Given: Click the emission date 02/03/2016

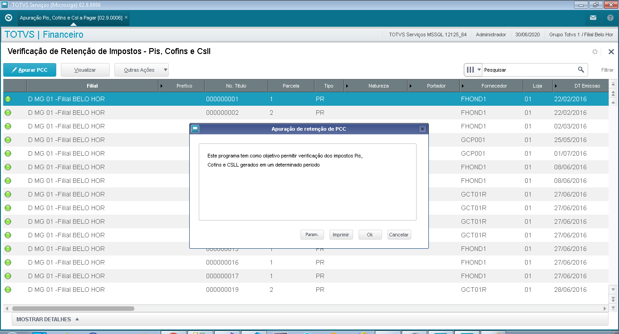Looking at the screenshot, I should (x=570, y=126).
